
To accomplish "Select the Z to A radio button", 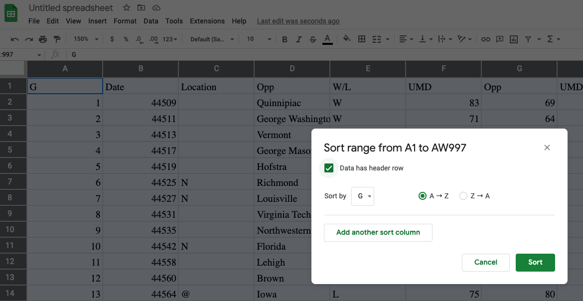I will (x=463, y=196).
